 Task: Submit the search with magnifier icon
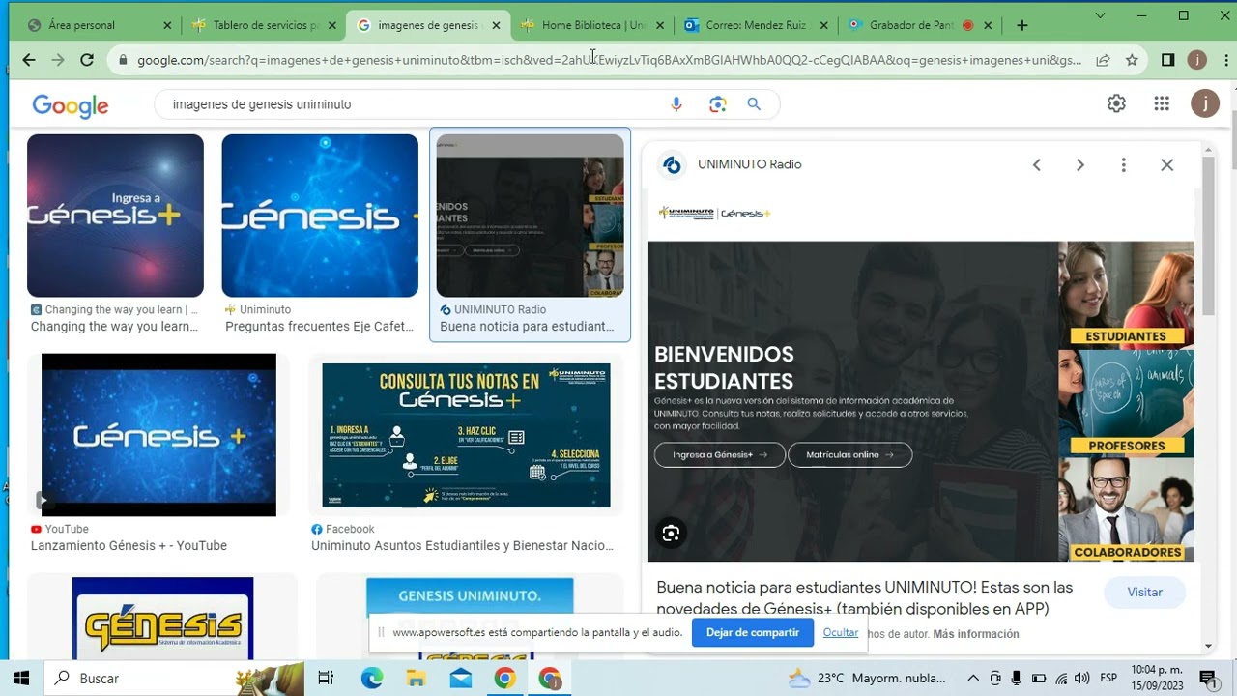(754, 104)
